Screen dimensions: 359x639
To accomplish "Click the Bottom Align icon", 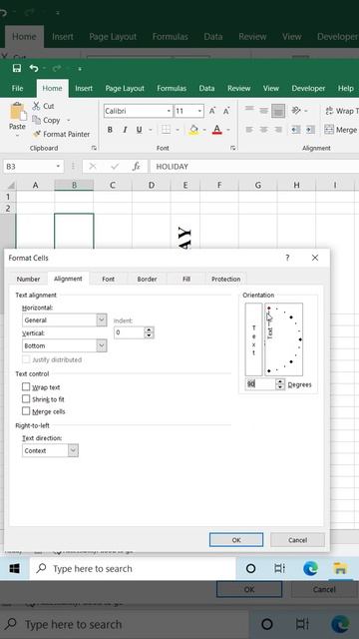I will (278, 111).
